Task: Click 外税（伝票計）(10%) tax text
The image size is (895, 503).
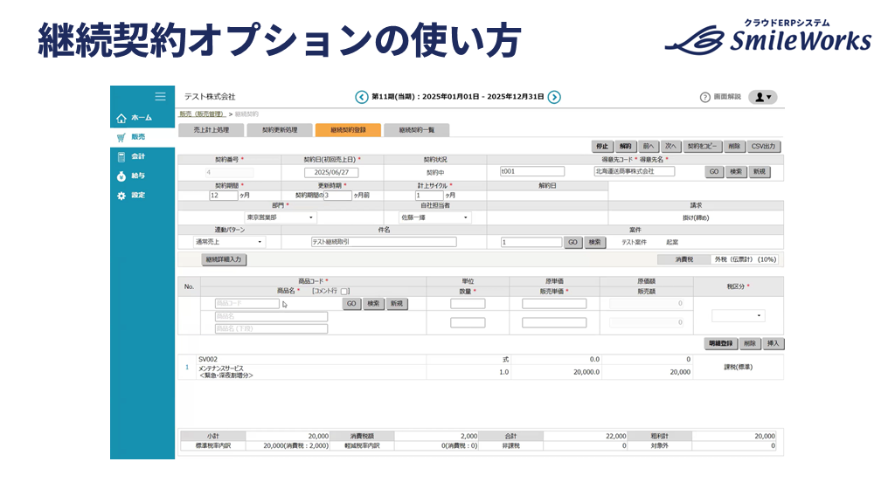Action: 746,259
